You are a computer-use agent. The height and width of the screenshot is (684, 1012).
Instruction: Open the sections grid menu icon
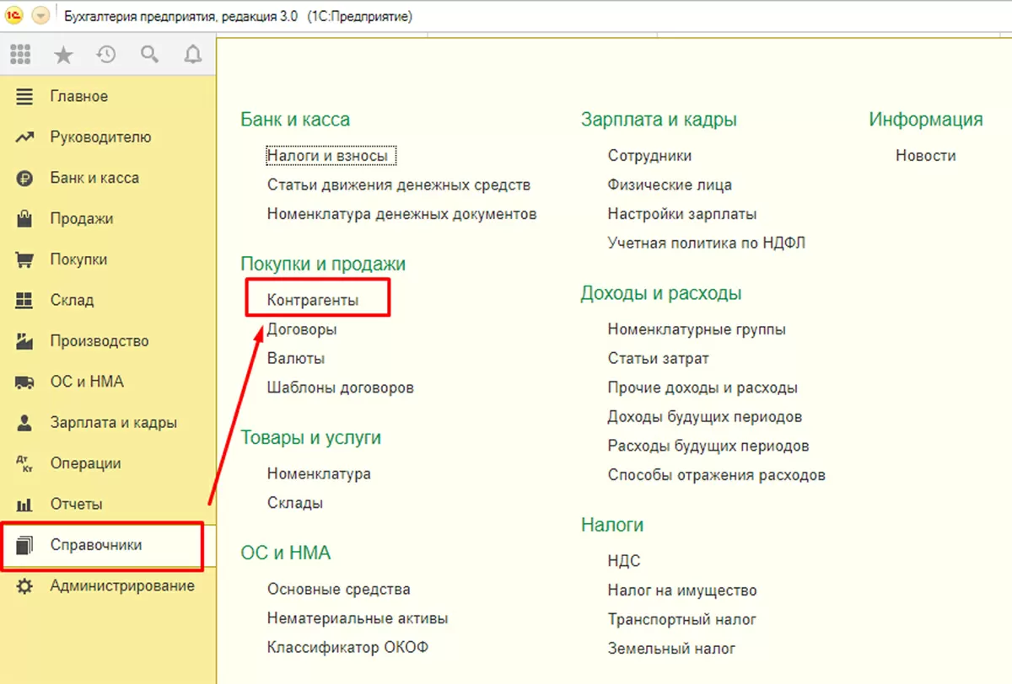point(20,56)
